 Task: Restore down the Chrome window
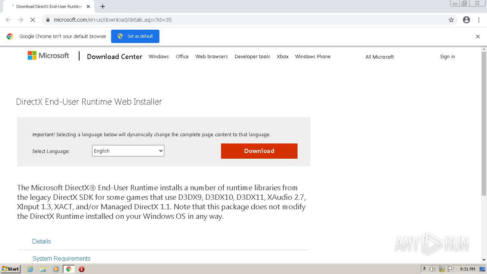465,3
